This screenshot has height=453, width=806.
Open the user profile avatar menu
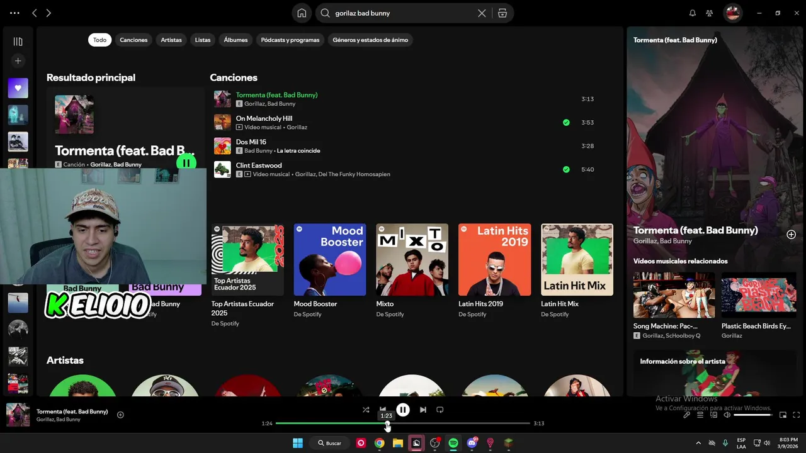tap(732, 13)
